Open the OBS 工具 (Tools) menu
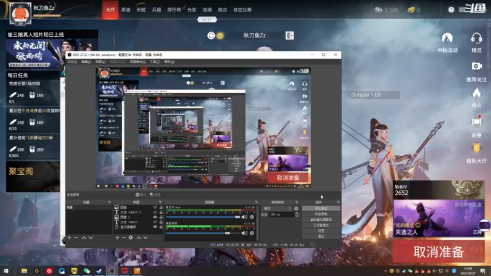 [x=155, y=62]
